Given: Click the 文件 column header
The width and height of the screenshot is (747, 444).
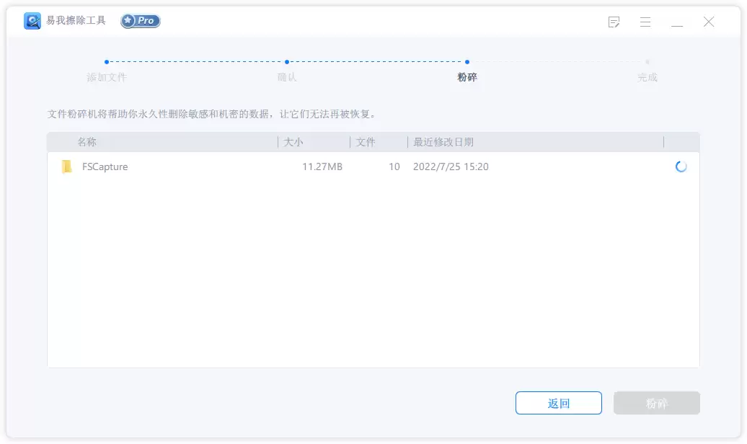Looking at the screenshot, I should point(366,142).
